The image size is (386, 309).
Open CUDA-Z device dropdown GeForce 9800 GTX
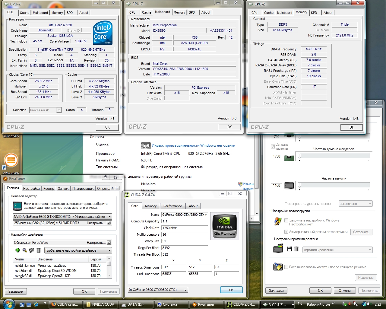158,290
